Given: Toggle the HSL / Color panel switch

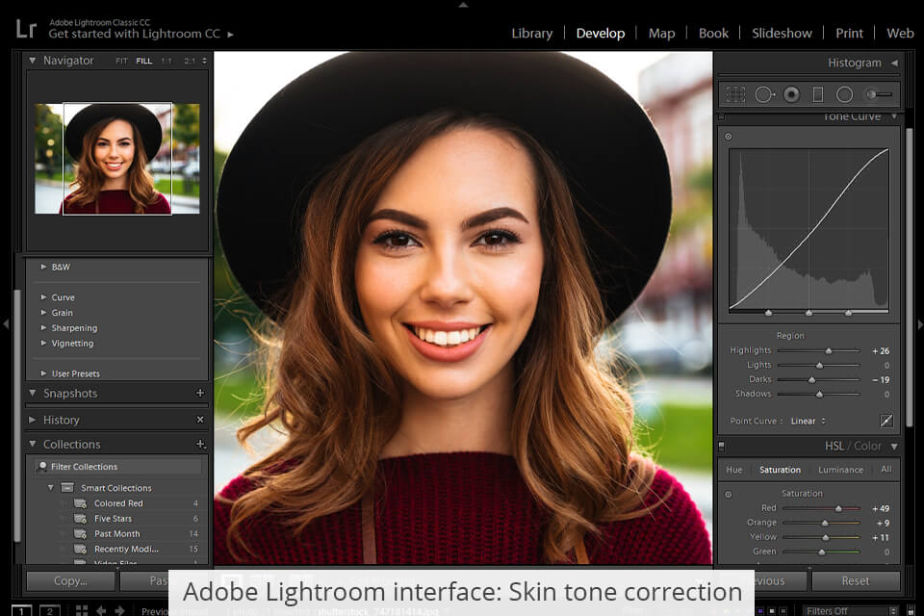Looking at the screenshot, I should [x=721, y=447].
